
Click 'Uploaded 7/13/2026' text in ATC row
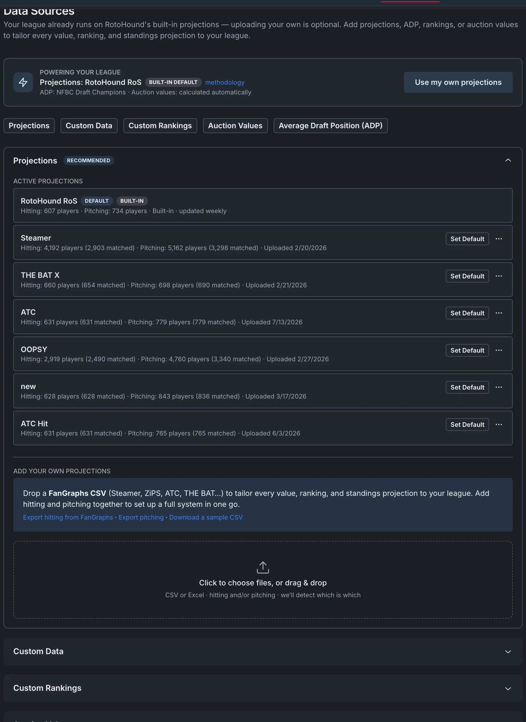pos(272,322)
